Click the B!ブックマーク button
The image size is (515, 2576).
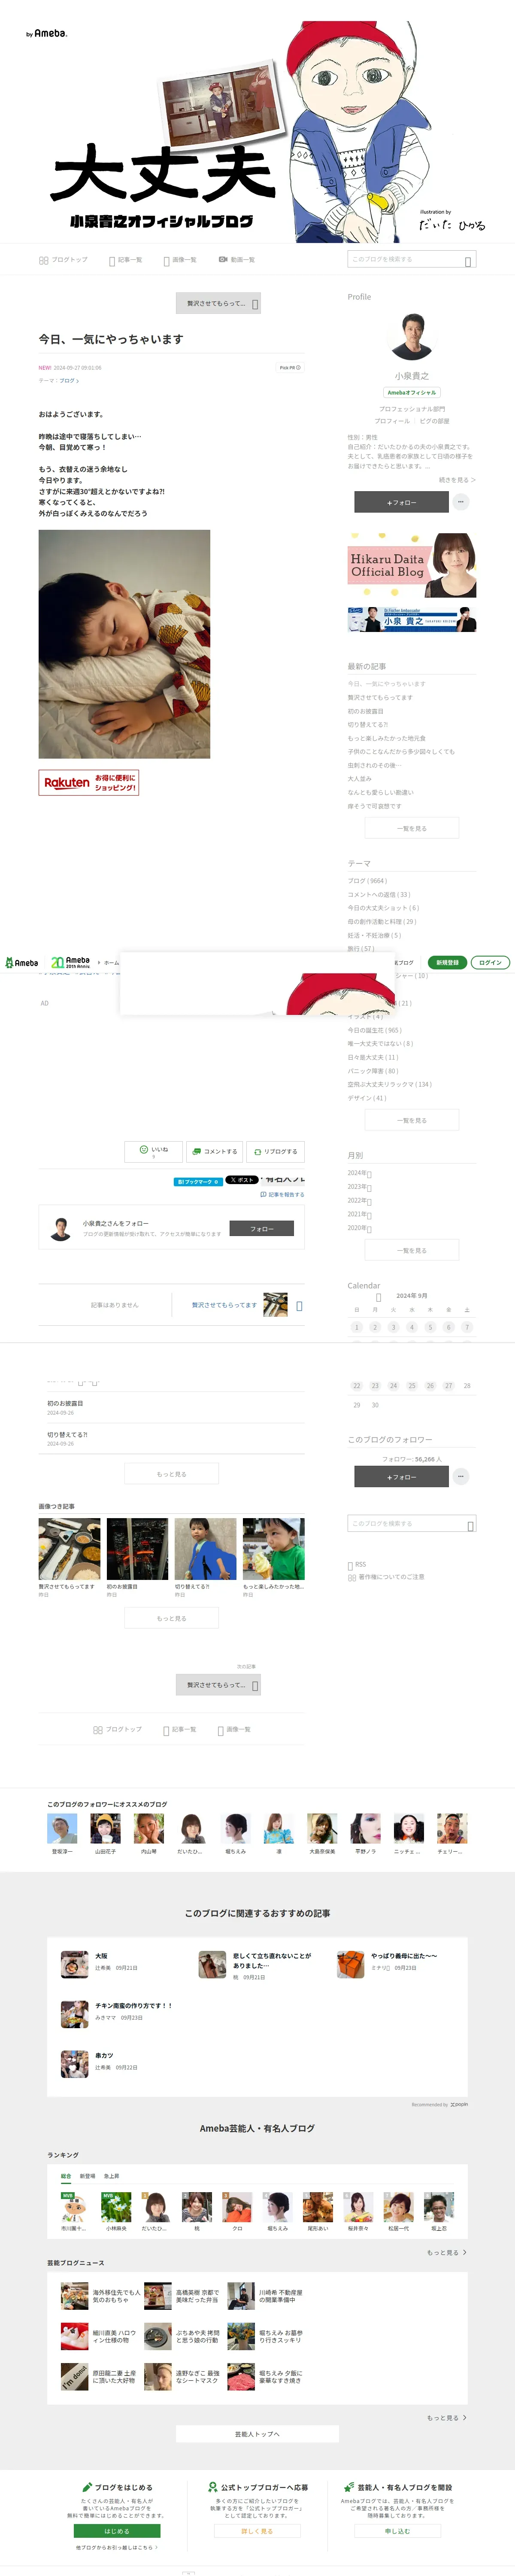click(198, 1181)
